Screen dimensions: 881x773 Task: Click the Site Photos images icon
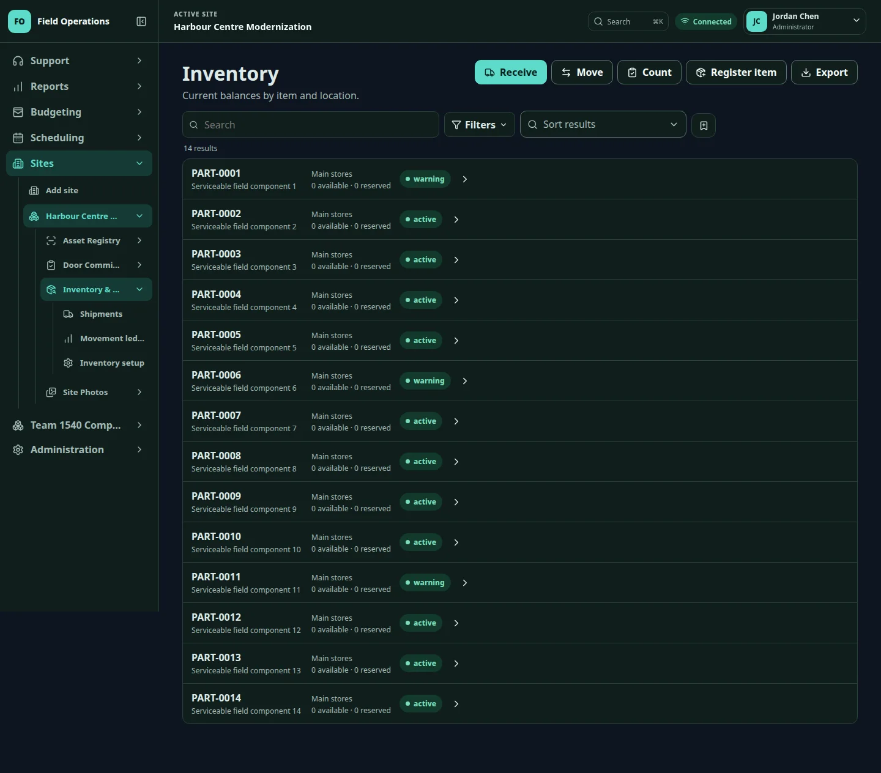coord(51,392)
